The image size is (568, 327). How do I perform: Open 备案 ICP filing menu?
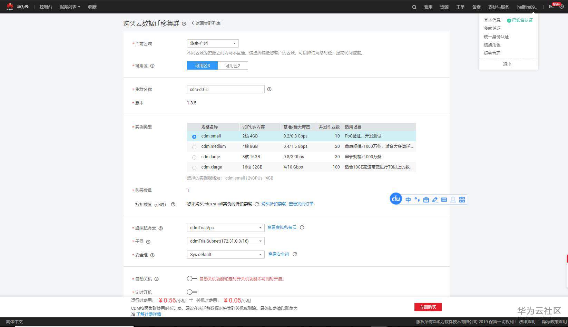pos(477,7)
